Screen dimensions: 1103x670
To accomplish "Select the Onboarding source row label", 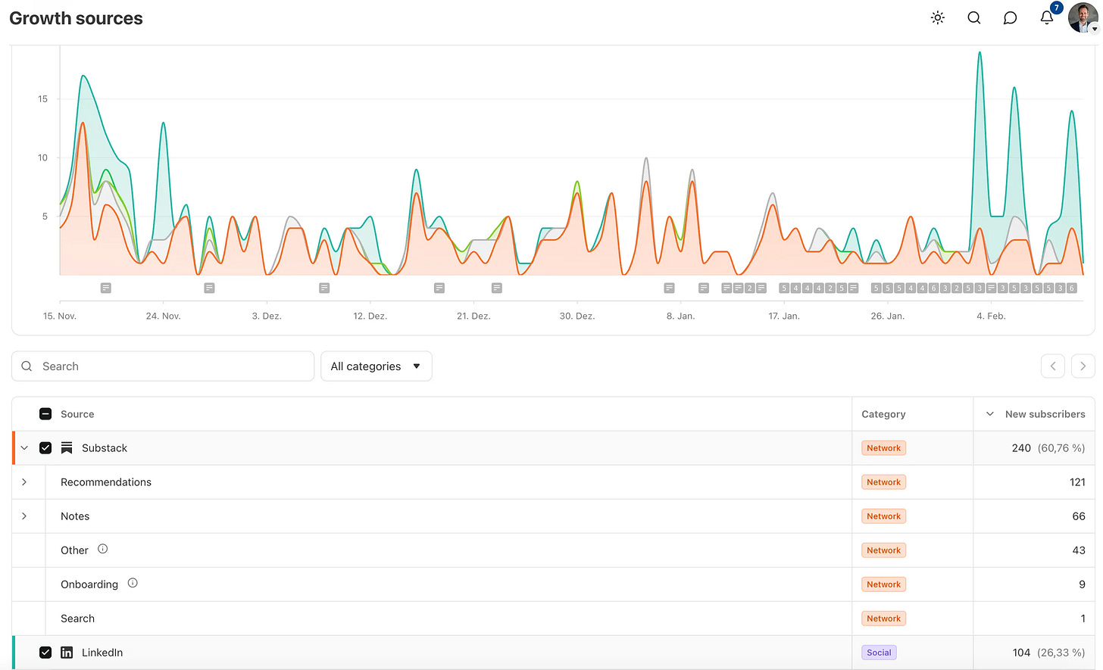I will tap(89, 584).
